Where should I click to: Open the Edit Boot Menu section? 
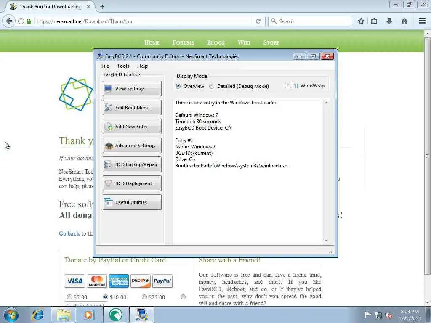pos(132,107)
